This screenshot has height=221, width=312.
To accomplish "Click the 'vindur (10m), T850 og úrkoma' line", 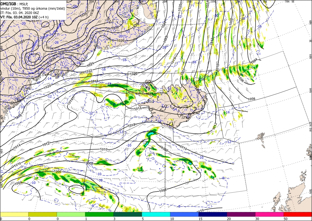I will [33, 8].
